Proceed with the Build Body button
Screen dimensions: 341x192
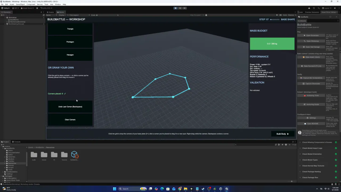point(283,134)
